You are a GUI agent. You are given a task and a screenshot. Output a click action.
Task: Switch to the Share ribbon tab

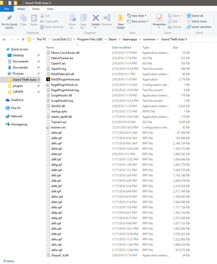pyautogui.click(x=36, y=9)
